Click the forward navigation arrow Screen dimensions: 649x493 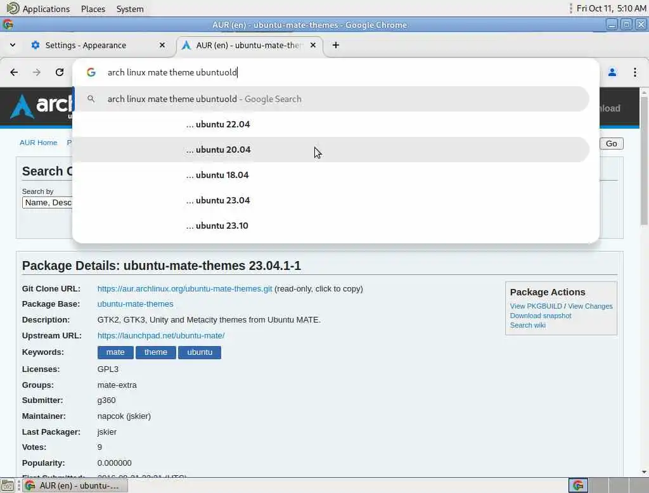37,72
